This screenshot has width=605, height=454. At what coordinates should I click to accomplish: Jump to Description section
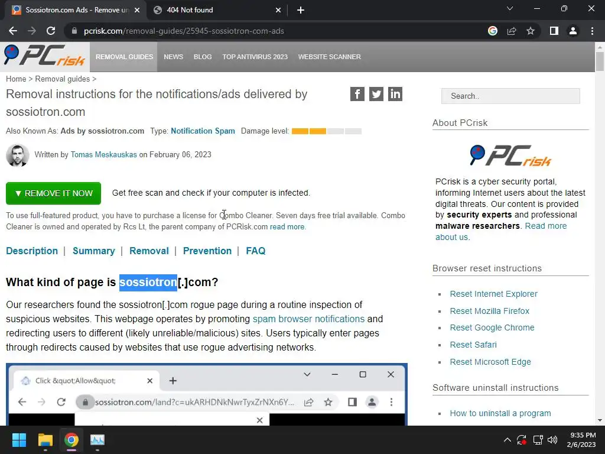(x=32, y=251)
